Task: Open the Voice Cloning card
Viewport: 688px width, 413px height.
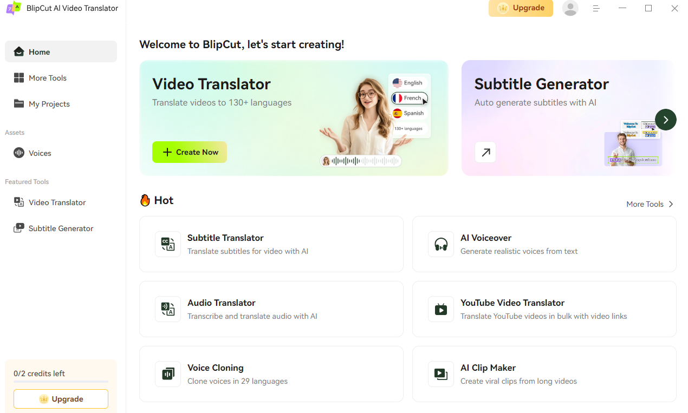Action: (271, 374)
